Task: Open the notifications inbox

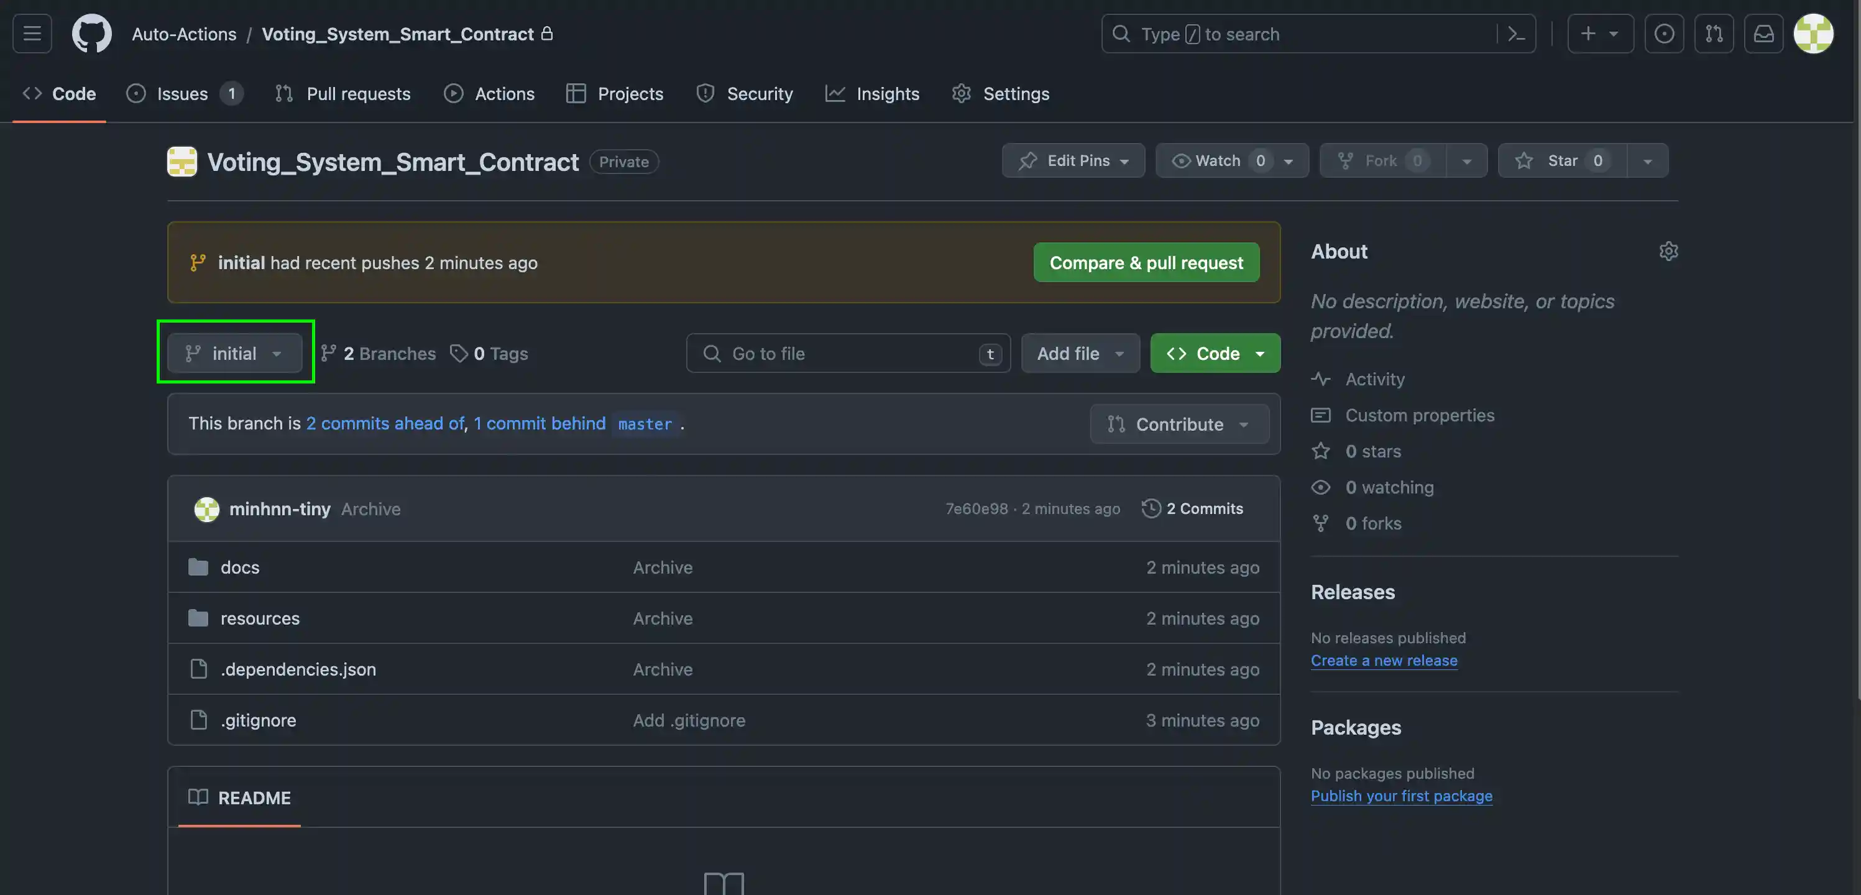Action: click(1763, 33)
